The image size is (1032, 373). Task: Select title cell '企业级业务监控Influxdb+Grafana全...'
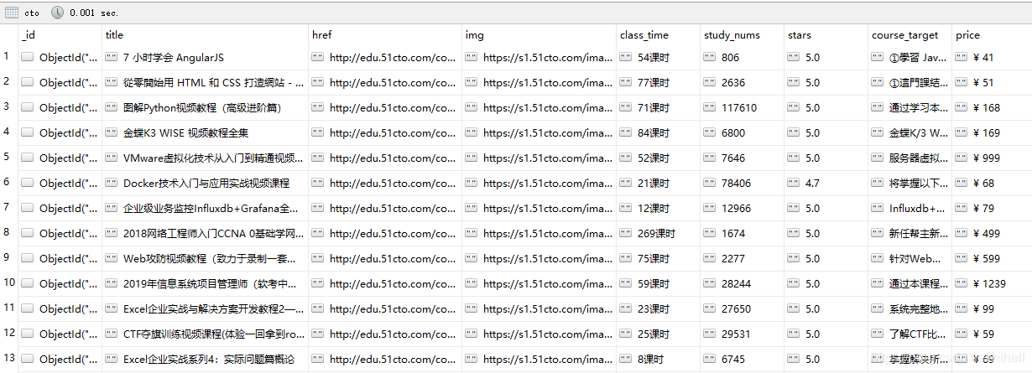205,209
